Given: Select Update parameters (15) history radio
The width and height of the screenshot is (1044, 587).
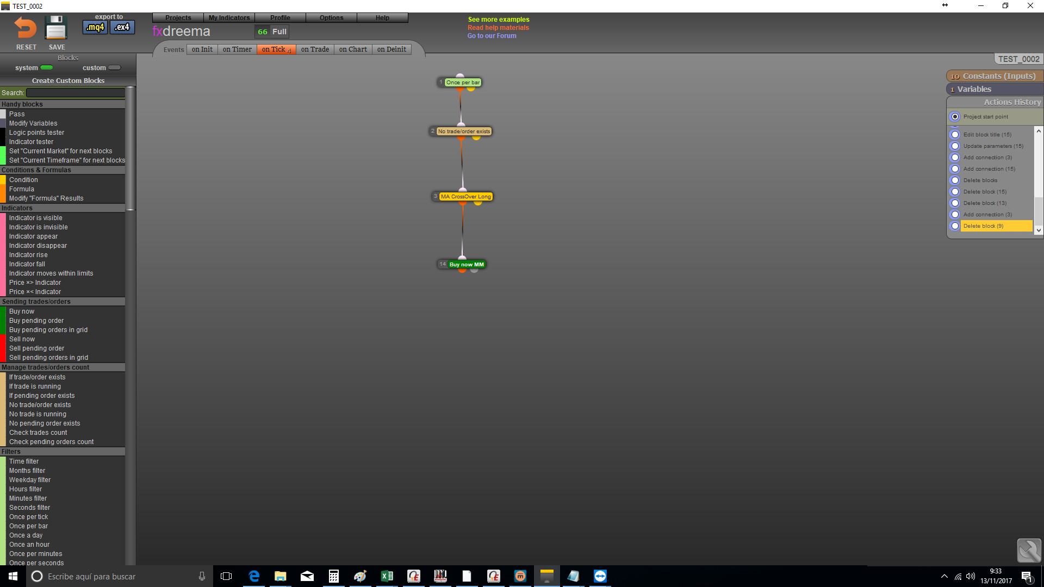Looking at the screenshot, I should pos(955,146).
